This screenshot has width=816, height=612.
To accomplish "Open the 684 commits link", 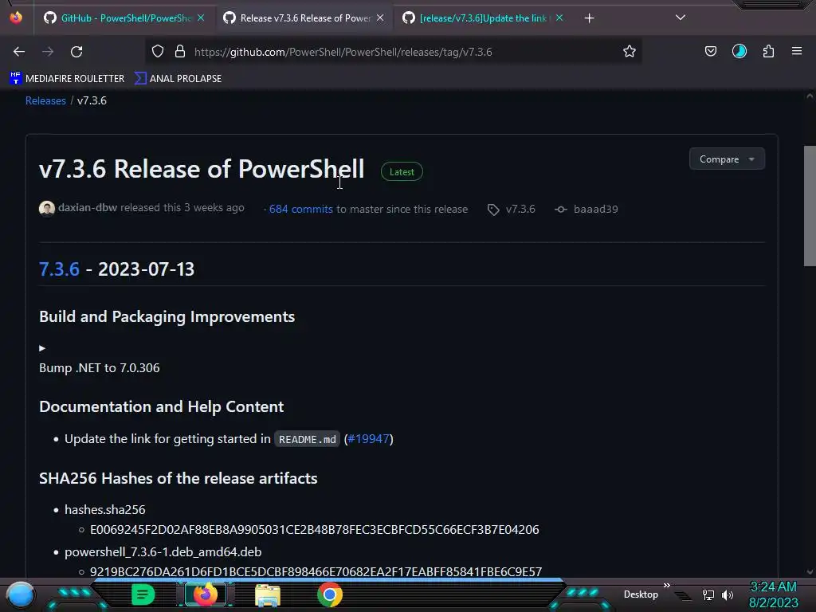I will (x=300, y=210).
